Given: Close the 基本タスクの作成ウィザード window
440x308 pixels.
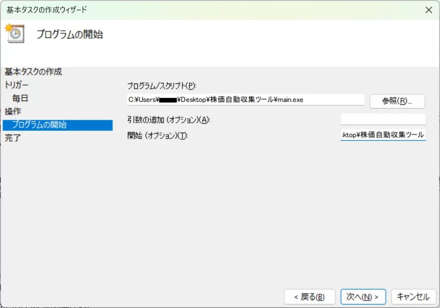Looking at the screenshot, I should point(428,9).
